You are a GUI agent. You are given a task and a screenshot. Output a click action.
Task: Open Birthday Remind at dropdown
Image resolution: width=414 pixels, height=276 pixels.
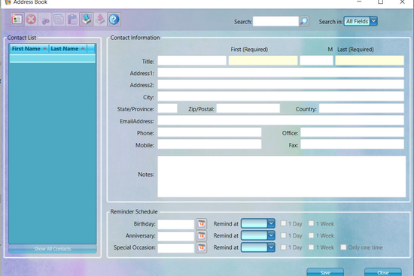pyautogui.click(x=258, y=223)
